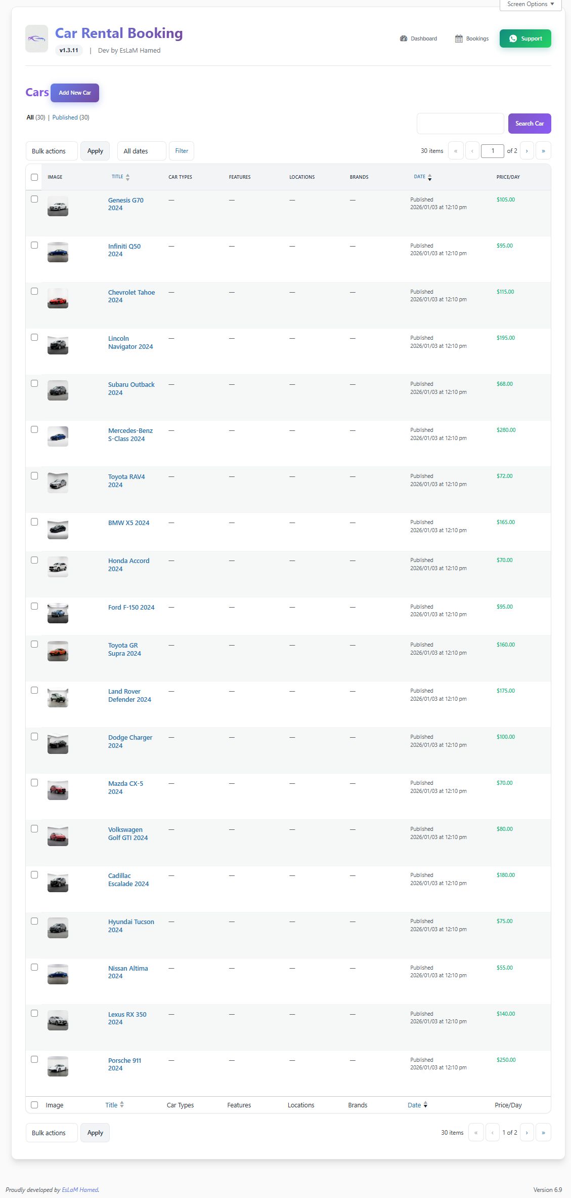Open the Dashboard gauge icon link

(x=404, y=38)
